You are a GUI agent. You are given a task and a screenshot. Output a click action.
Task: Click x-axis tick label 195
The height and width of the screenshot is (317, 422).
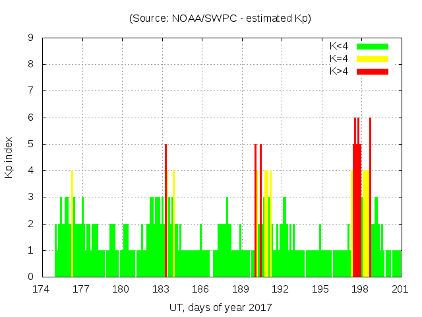(320, 289)
